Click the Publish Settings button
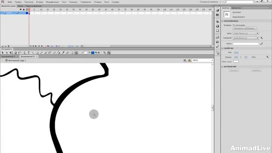This screenshot has height=153, width=272. point(245,28)
